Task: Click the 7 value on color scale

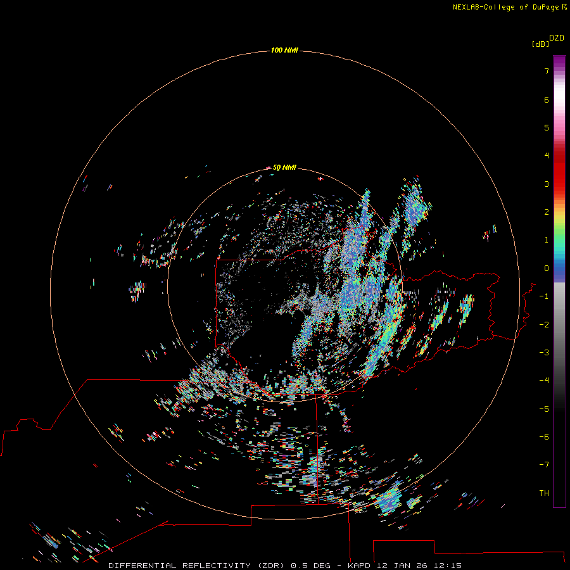Action: pos(547,71)
